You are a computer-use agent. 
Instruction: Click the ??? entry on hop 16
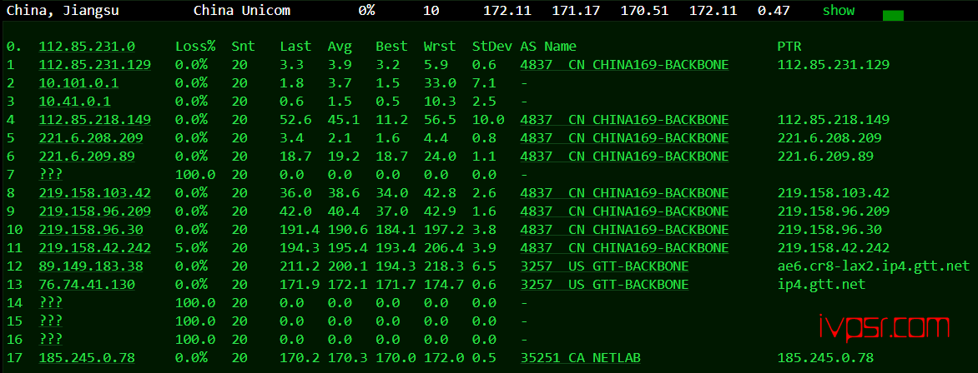51,341
